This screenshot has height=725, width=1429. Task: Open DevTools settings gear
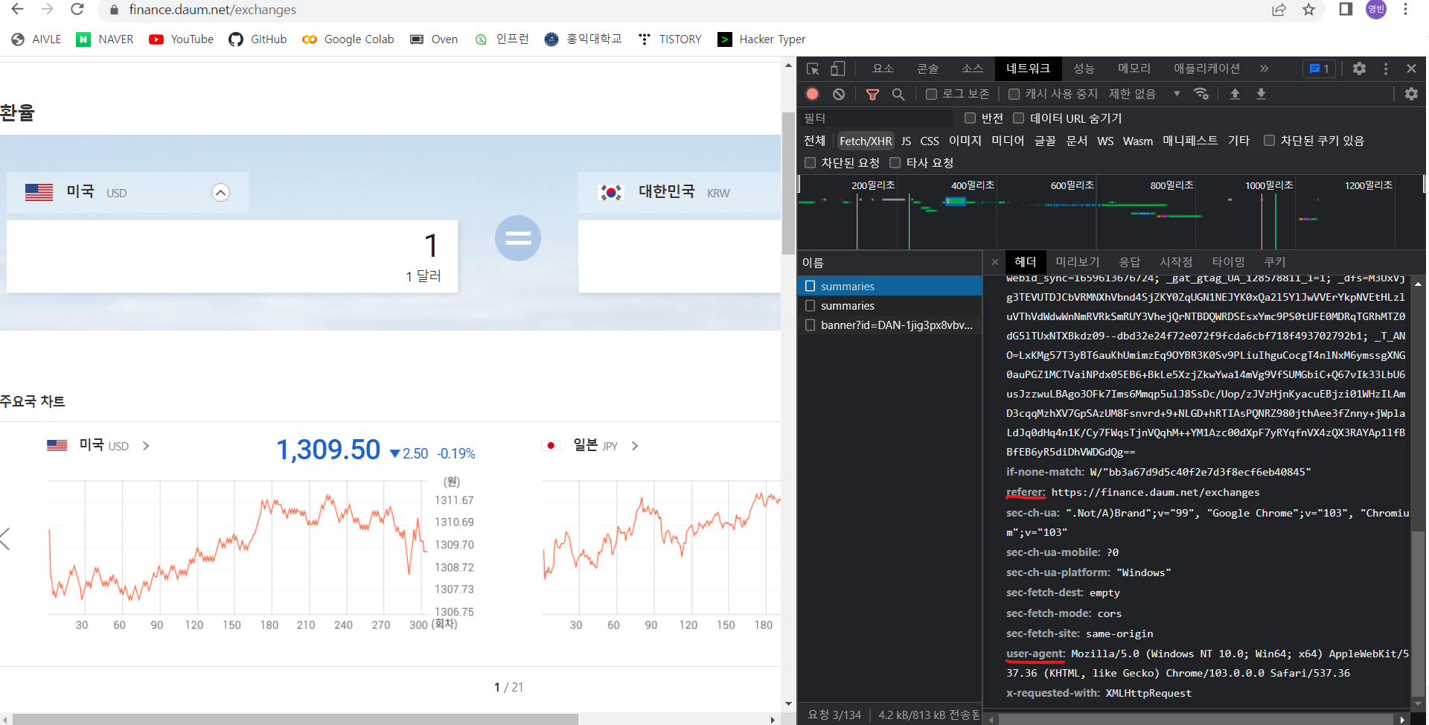click(1359, 68)
